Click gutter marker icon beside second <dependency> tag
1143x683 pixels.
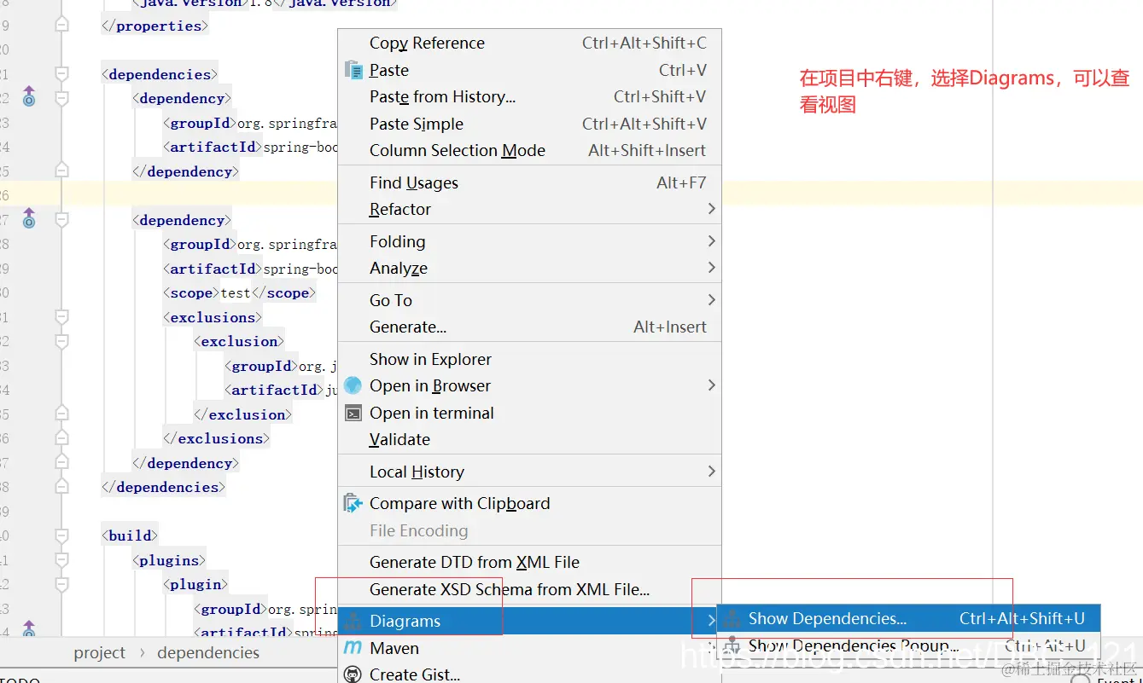pyautogui.click(x=29, y=217)
